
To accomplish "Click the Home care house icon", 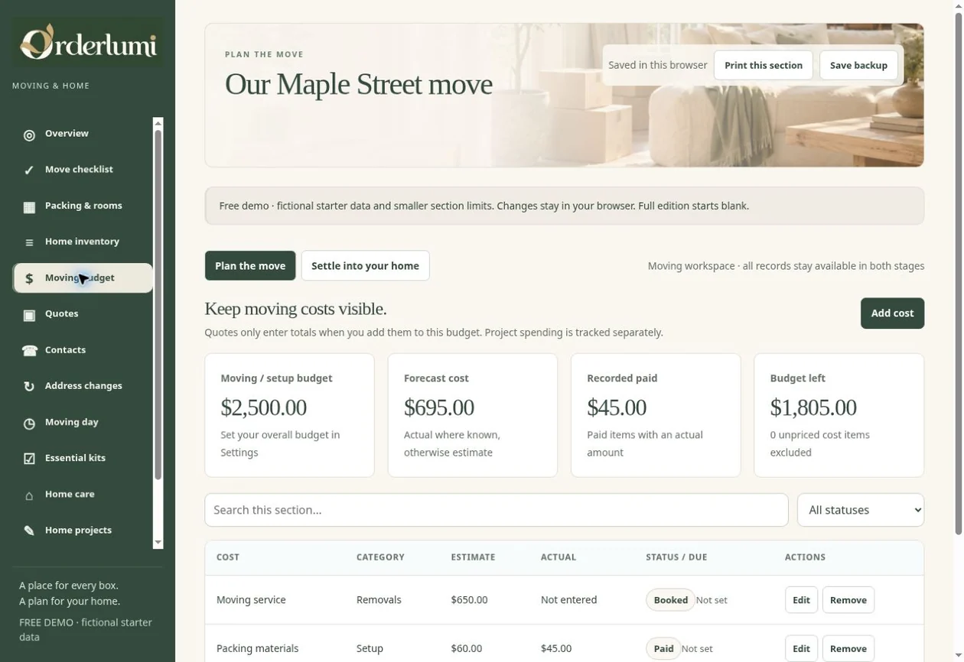I will [x=29, y=495].
